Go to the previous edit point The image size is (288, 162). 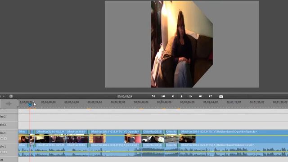click(153, 96)
